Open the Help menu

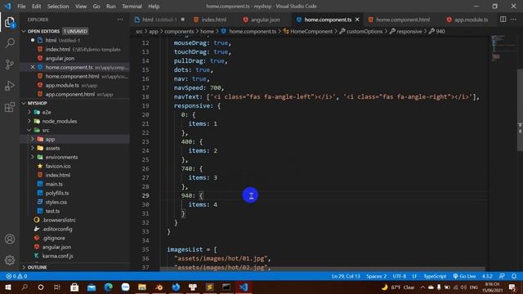(154, 7)
